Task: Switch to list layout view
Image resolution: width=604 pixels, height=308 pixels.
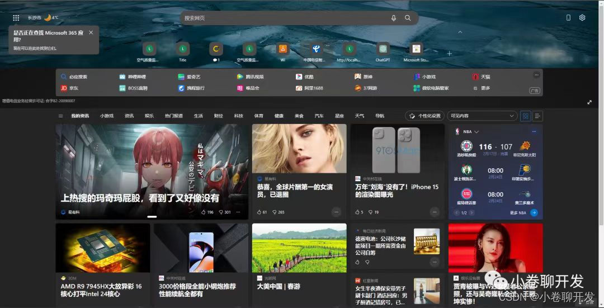Action: pyautogui.click(x=538, y=116)
